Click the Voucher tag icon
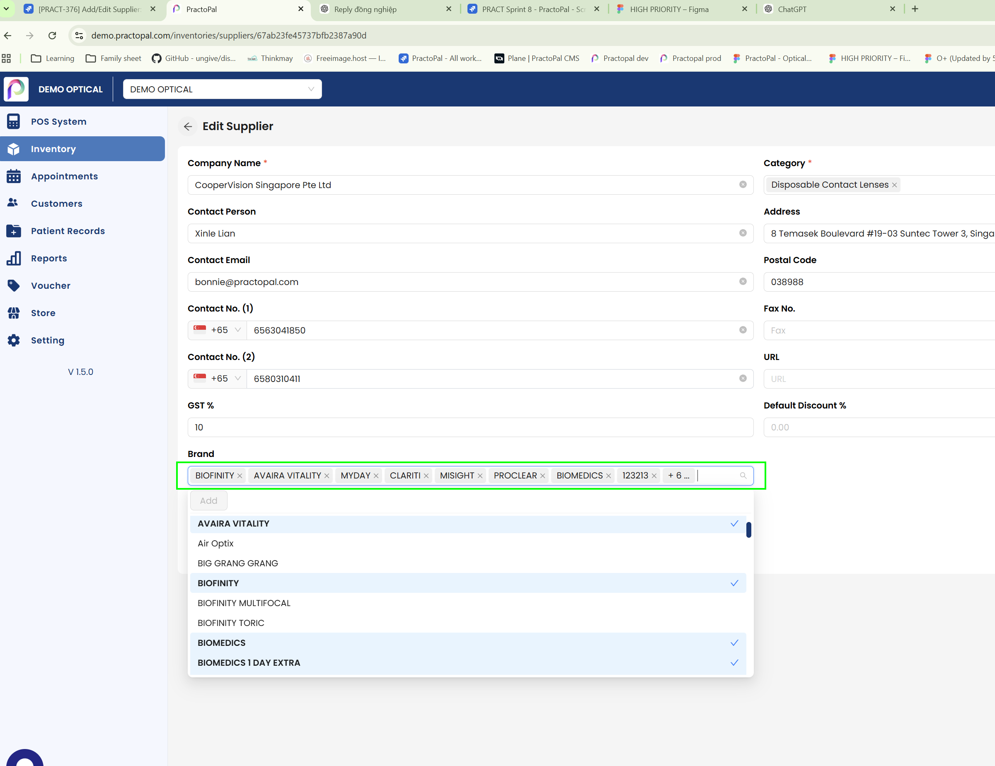The image size is (995, 766). 14,285
